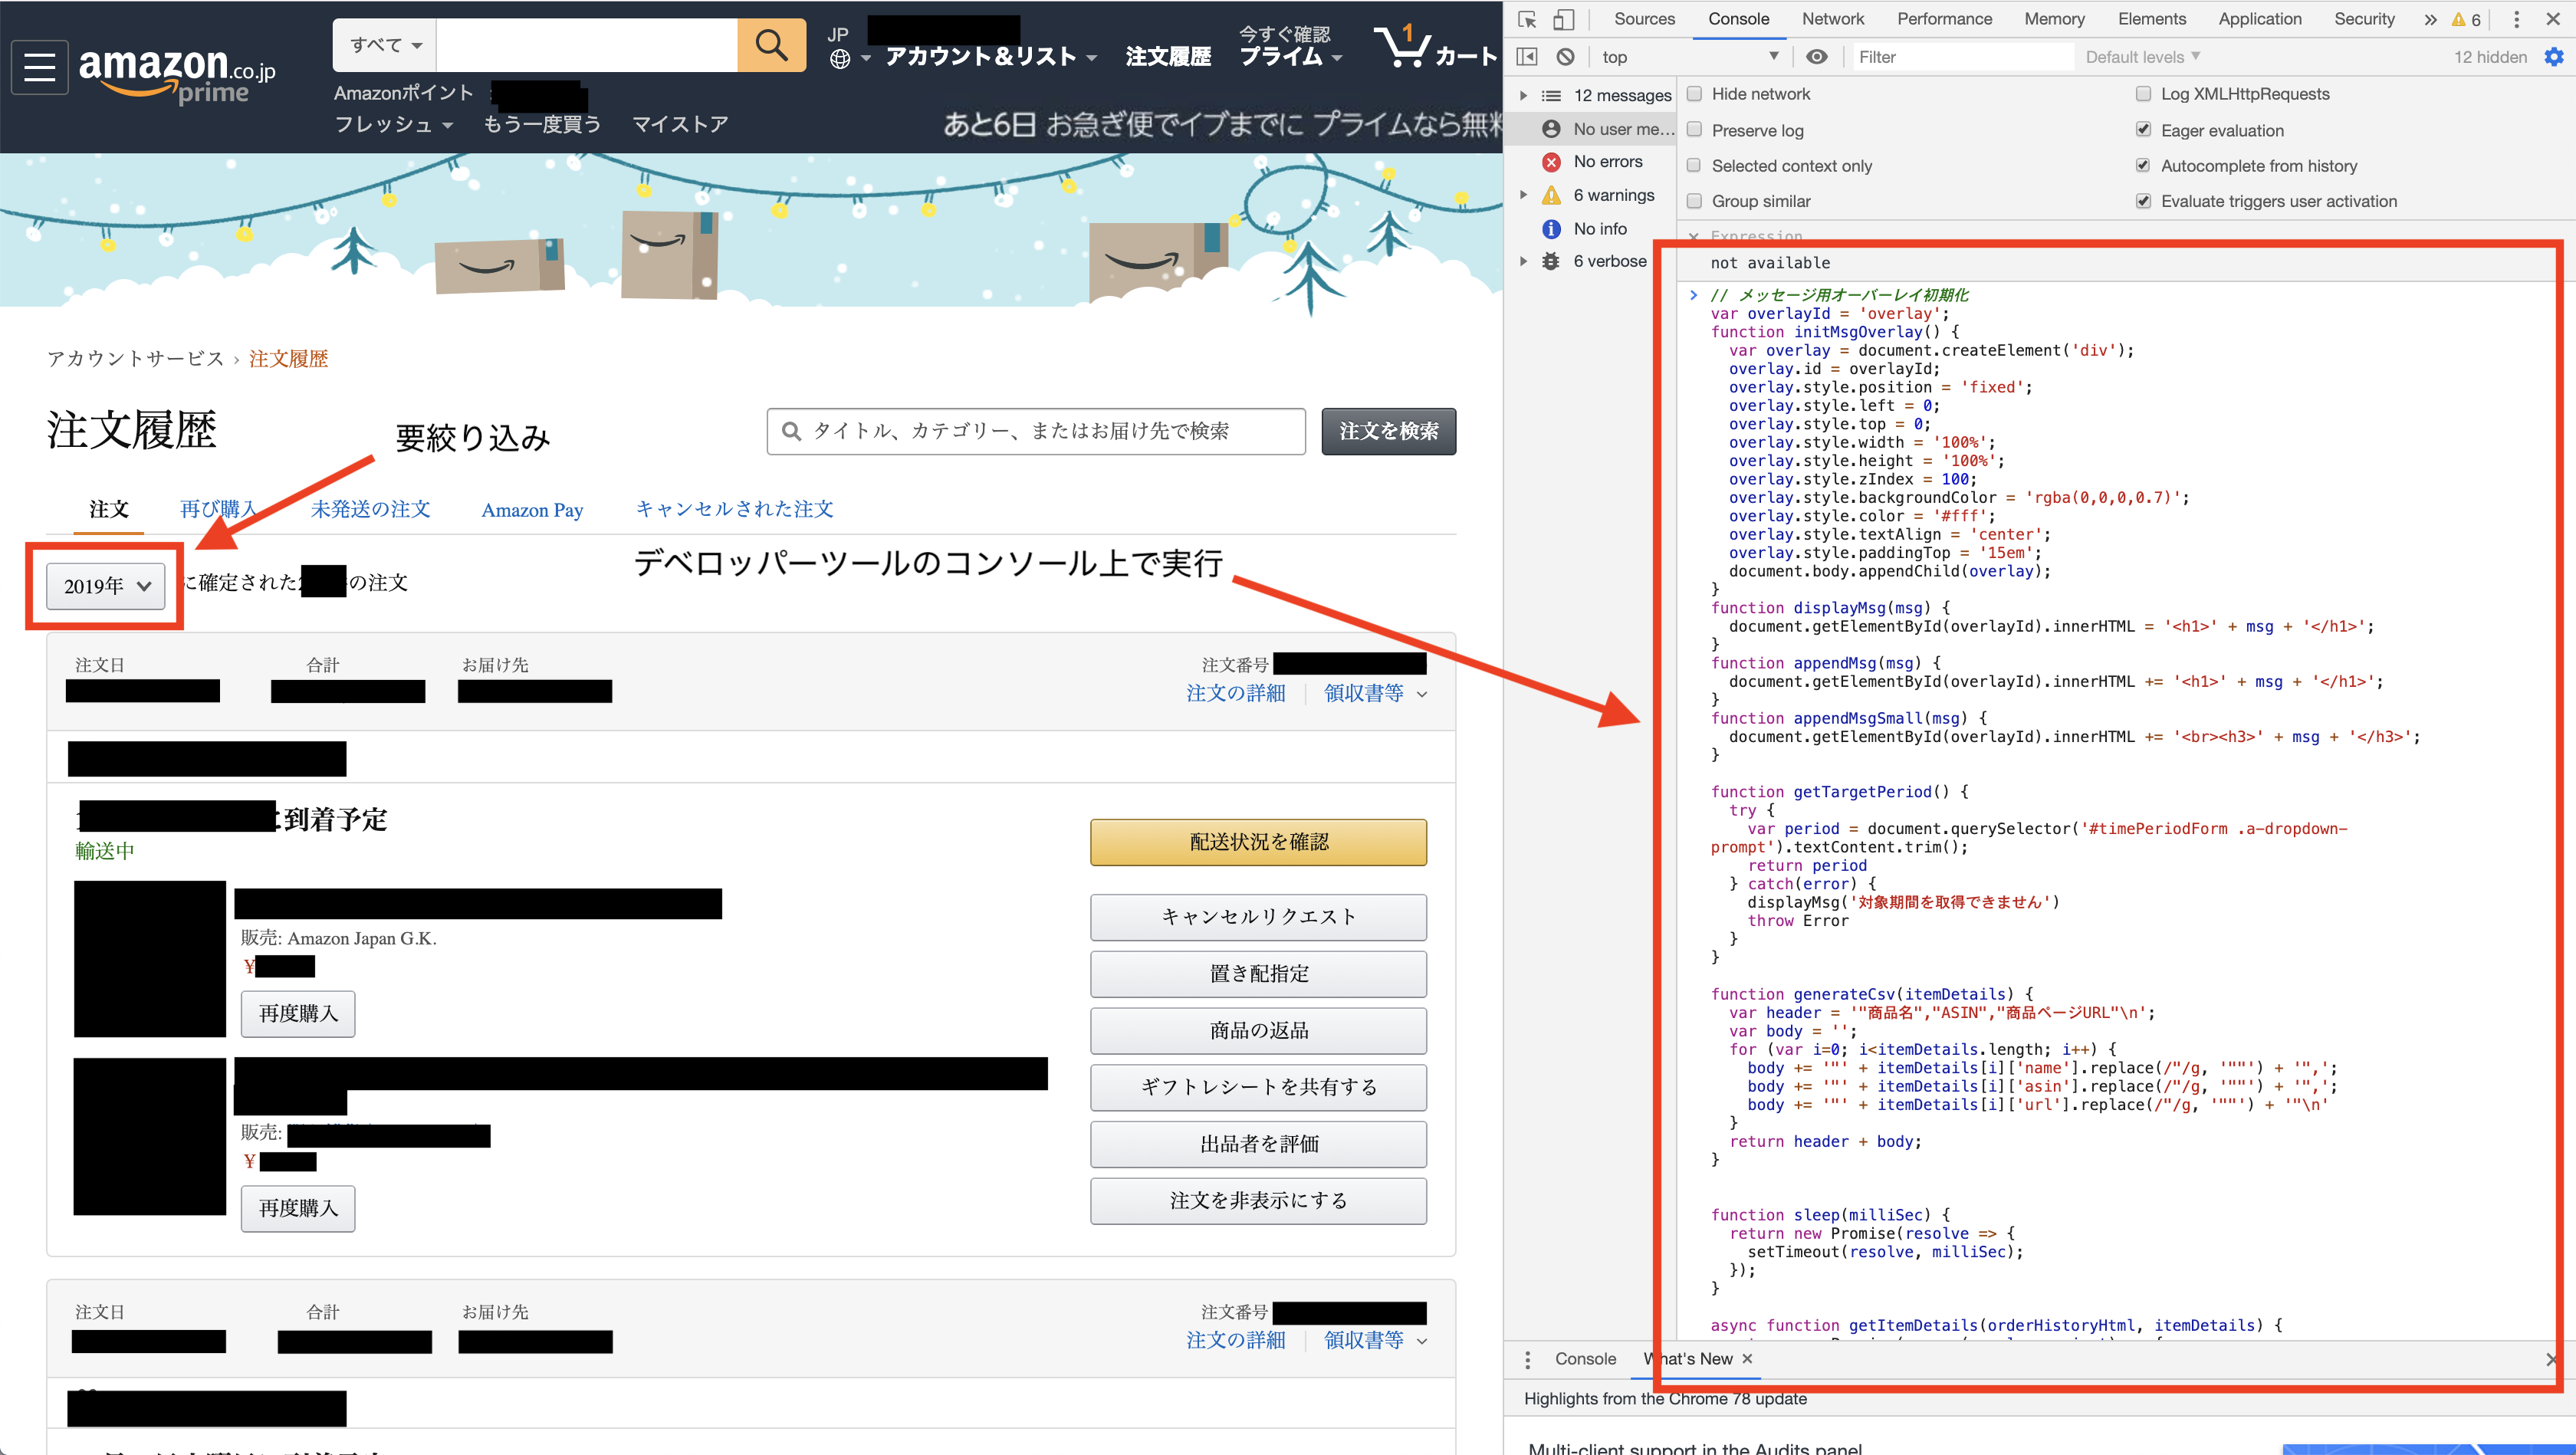Open DevTools three-dot menu
The image size is (2576, 1455).
coord(2517,19)
